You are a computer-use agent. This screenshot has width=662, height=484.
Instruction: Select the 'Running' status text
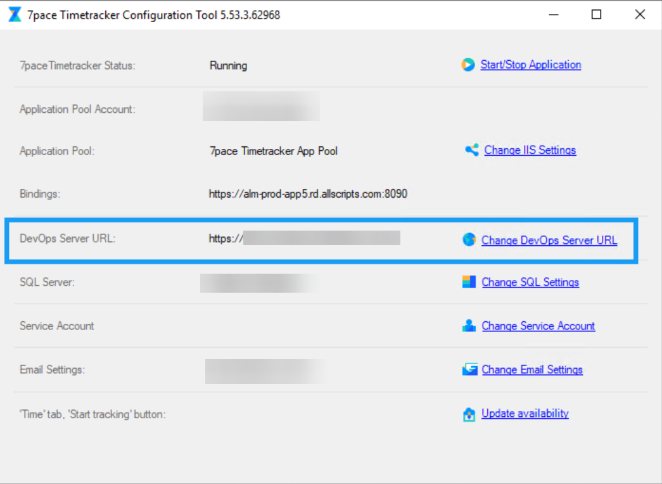point(229,65)
